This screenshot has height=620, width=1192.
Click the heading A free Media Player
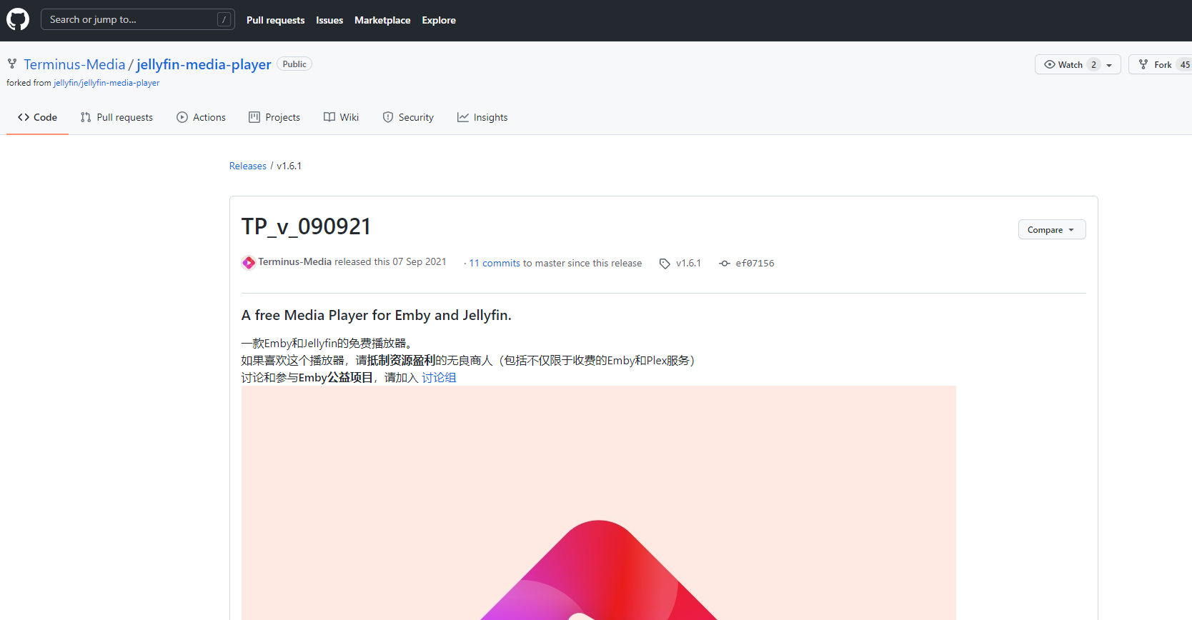[377, 315]
